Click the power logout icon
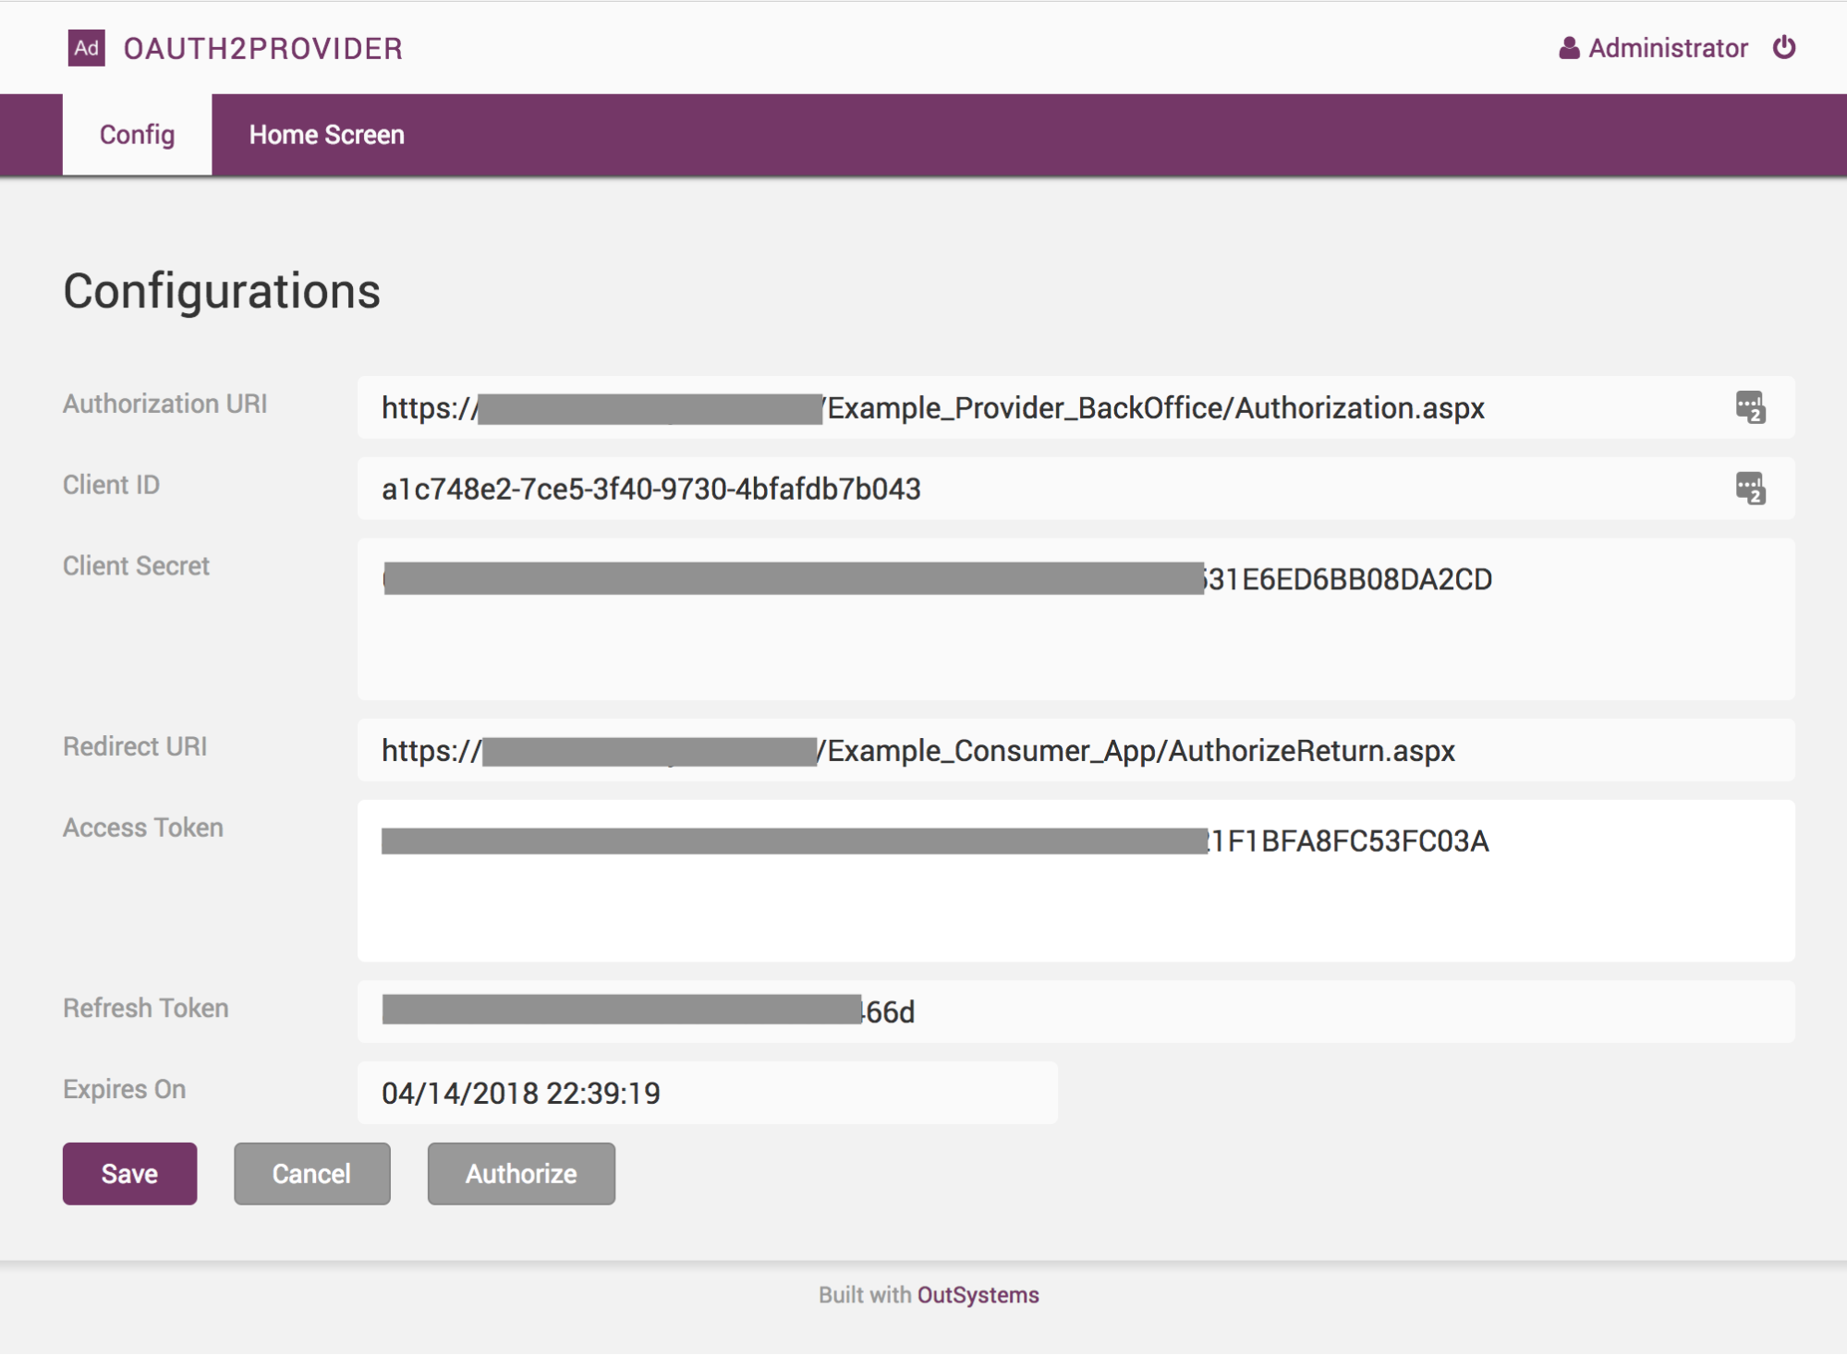 1783,47
